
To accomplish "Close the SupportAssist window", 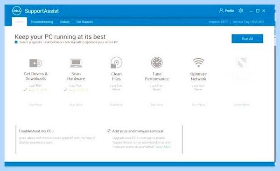I will point(264,11).
